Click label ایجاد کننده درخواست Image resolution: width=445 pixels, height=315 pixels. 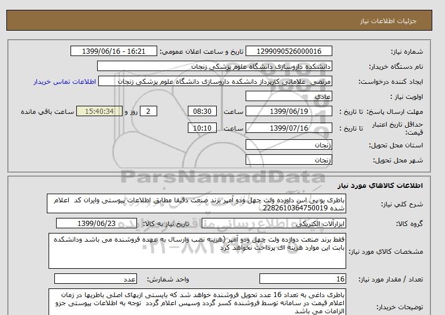[391, 81]
